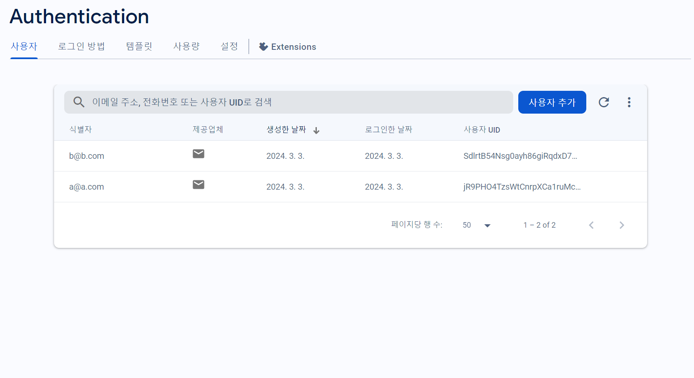
Task: Click the 식별자 column header
Action: pyautogui.click(x=80, y=130)
